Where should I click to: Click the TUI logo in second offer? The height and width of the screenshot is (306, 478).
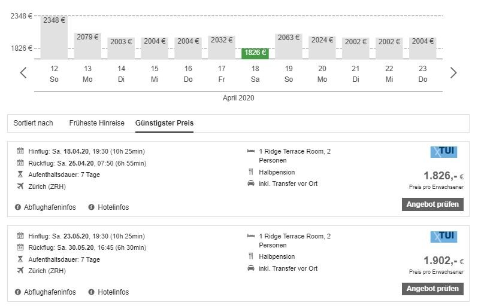coord(443,237)
